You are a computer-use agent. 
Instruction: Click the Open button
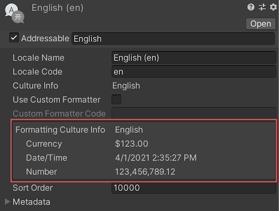click(260, 24)
